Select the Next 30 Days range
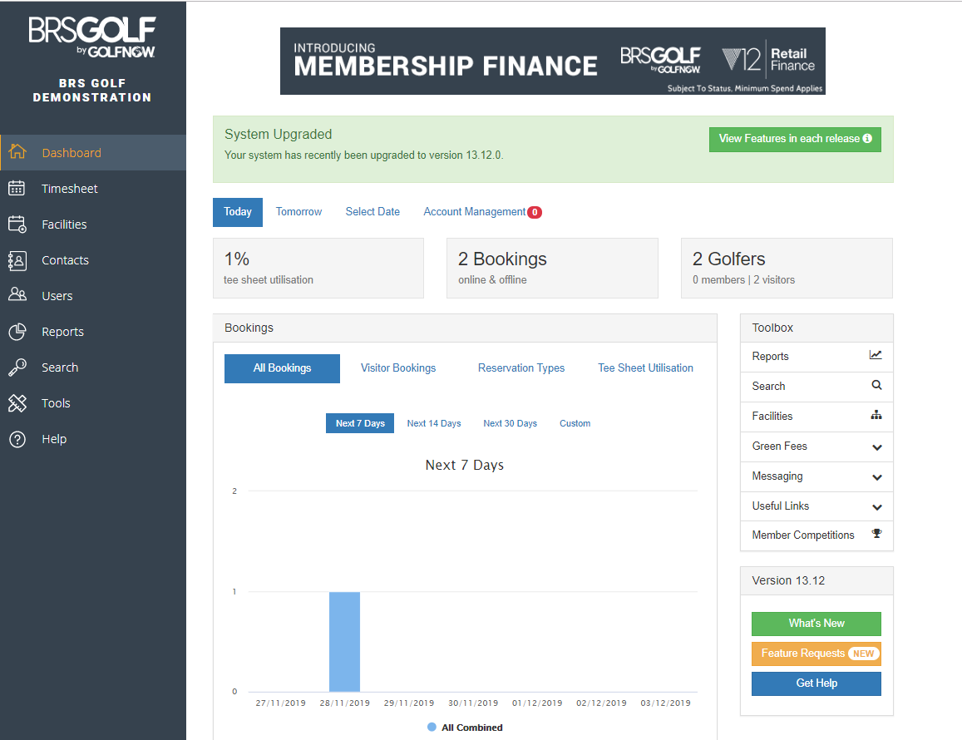This screenshot has height=740, width=962. pos(510,423)
